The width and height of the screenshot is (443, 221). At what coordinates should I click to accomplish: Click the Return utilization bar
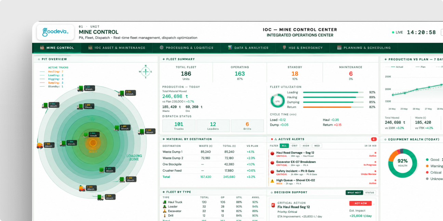(333, 107)
